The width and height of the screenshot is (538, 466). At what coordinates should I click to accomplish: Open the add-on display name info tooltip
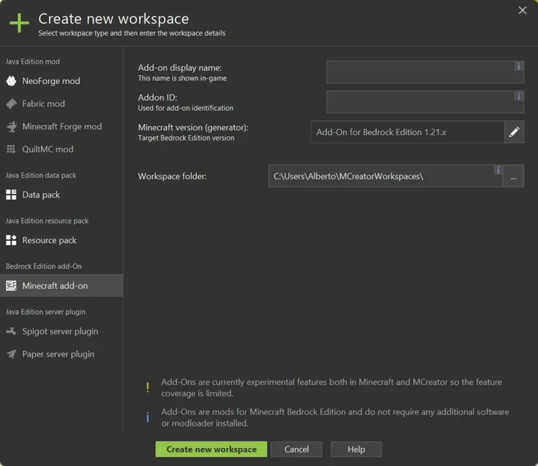[x=518, y=66]
